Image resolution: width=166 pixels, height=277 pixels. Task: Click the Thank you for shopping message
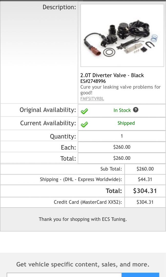[x=83, y=219]
